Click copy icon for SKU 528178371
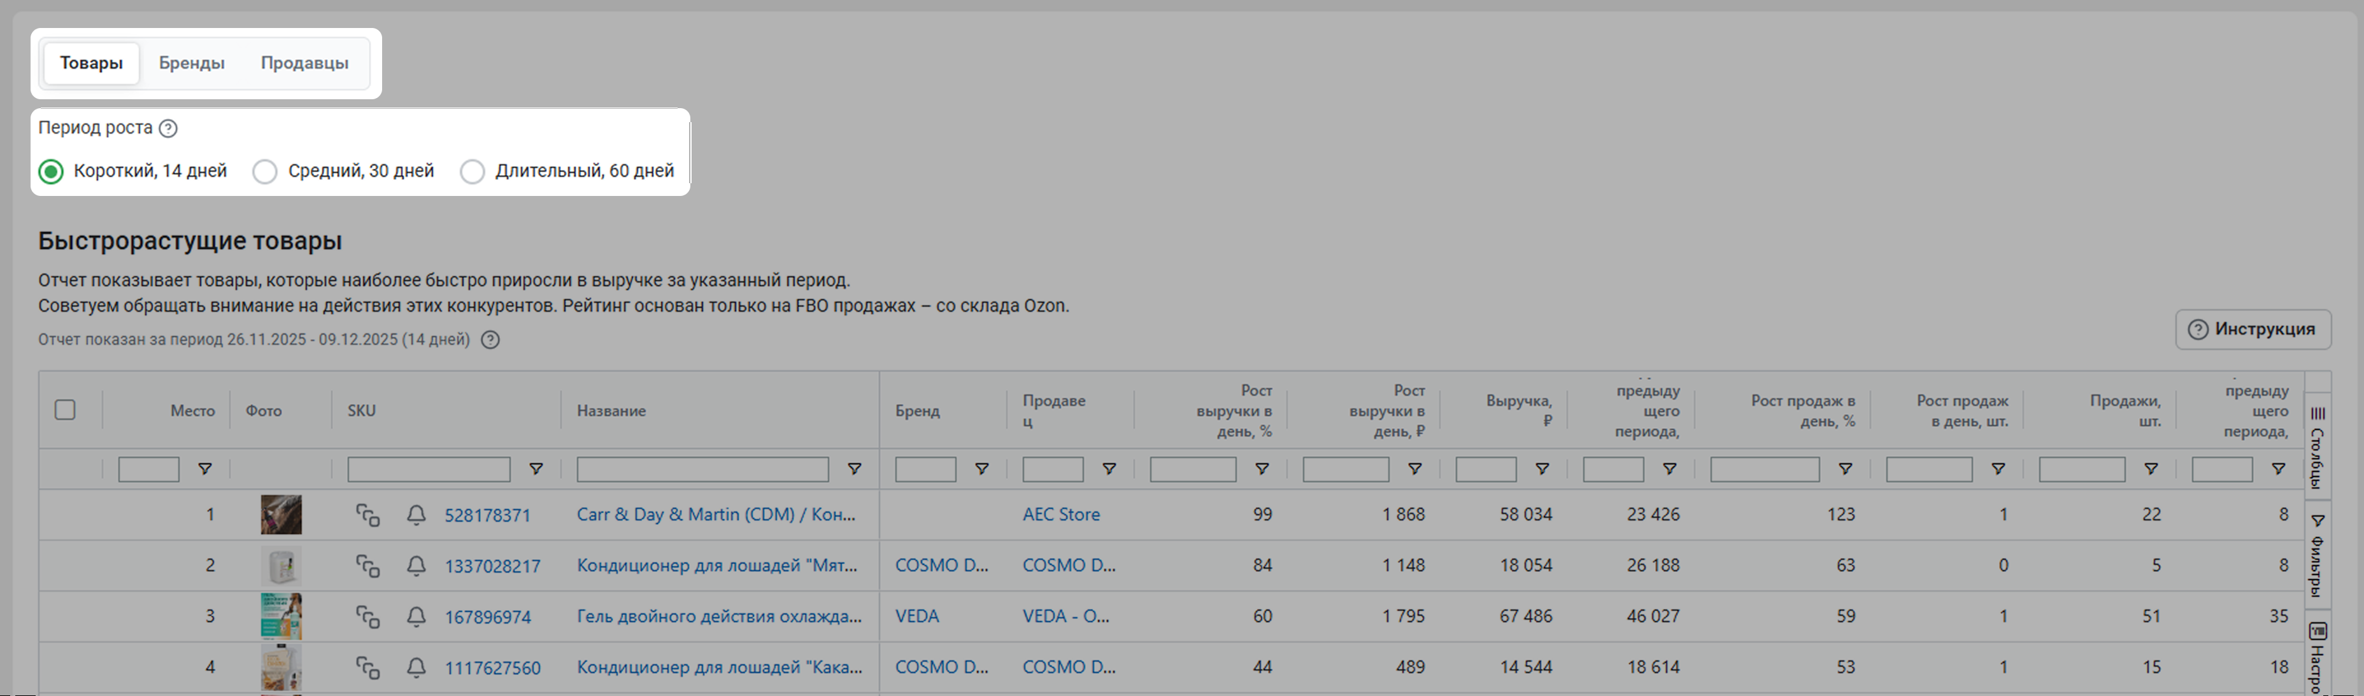The height and width of the screenshot is (696, 2364). 368,515
